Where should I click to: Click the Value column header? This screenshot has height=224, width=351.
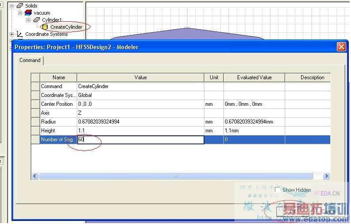click(140, 77)
